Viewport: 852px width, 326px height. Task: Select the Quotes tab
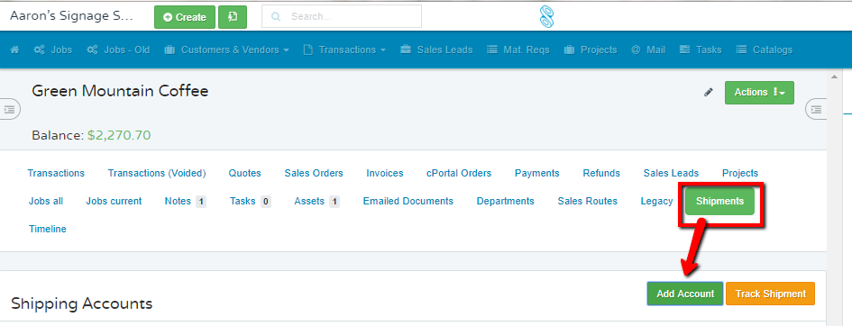pos(245,173)
